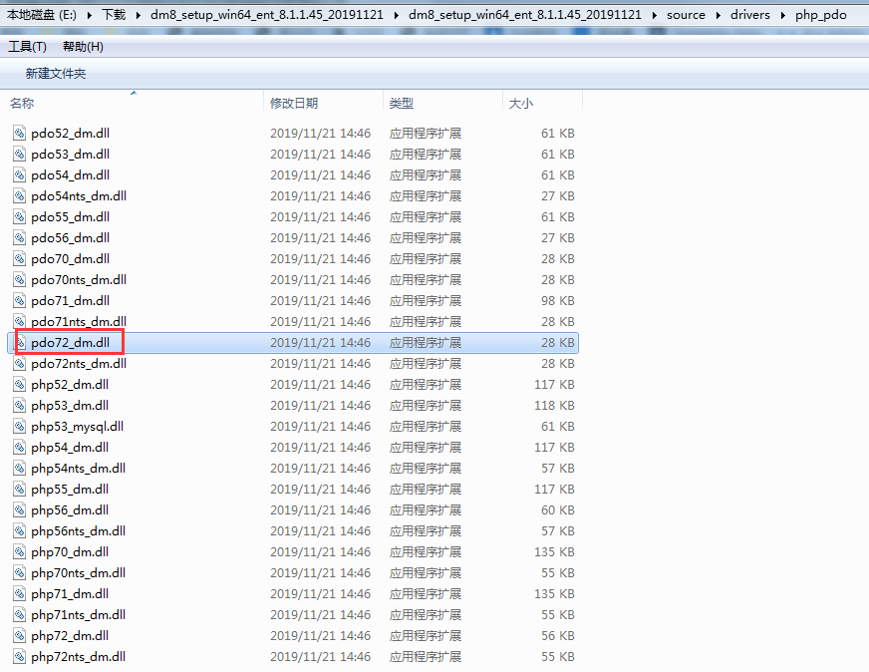Sort files by 类型 column header
Viewport: 869px width, 672px height.
402,103
